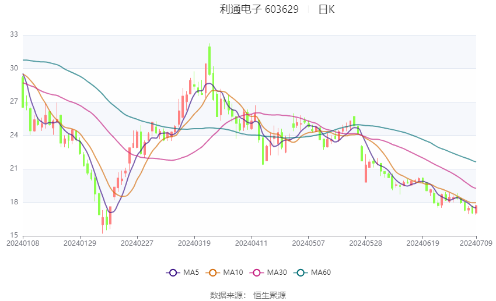Click the 20240528 date axis label
Viewport: 496px width, 301px height.
[366, 243]
